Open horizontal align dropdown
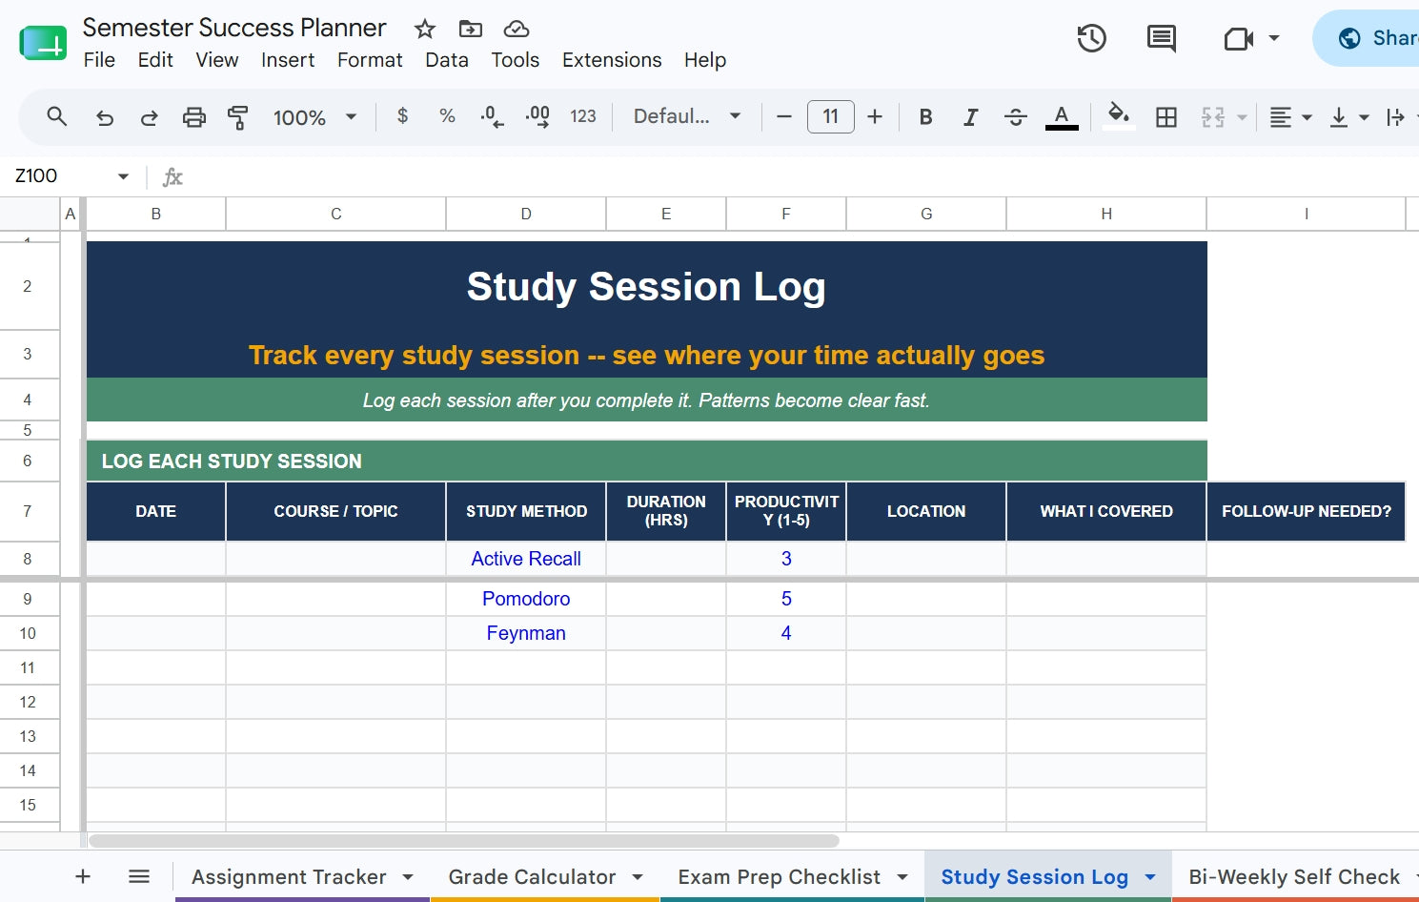 [x=1291, y=117]
